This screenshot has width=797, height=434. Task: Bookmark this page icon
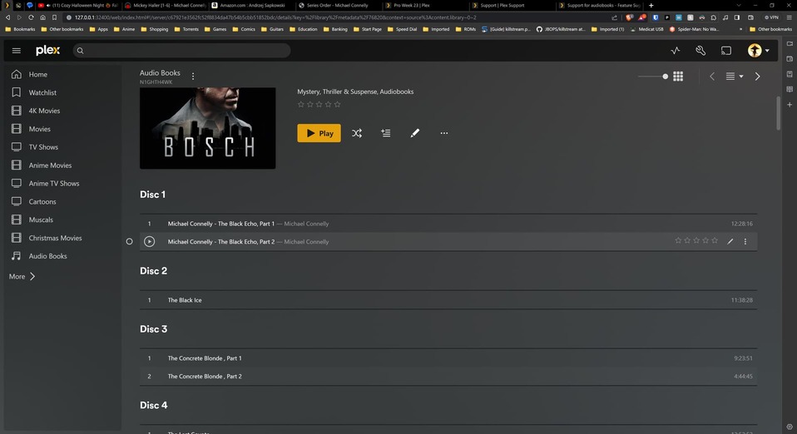coord(54,17)
